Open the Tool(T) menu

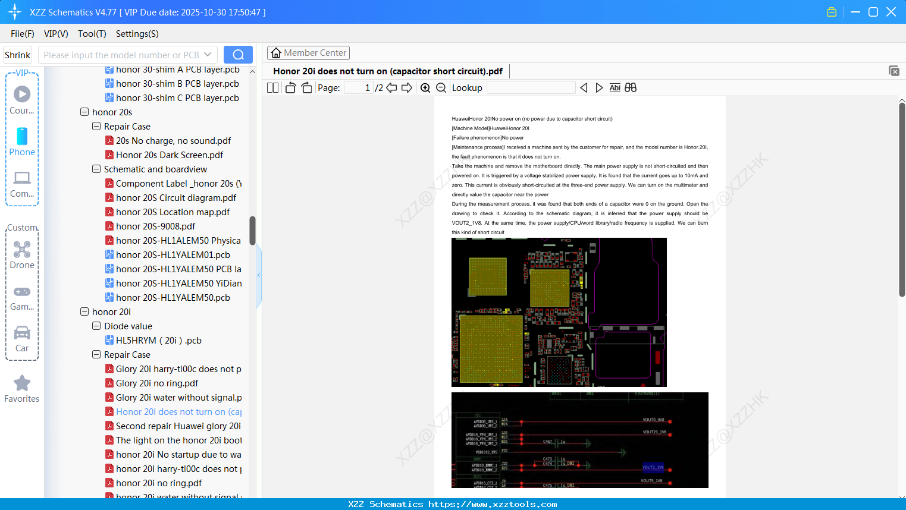click(x=92, y=34)
